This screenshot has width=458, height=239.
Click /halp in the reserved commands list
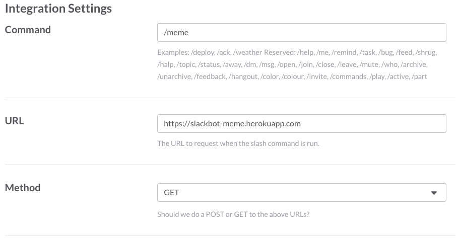click(165, 64)
